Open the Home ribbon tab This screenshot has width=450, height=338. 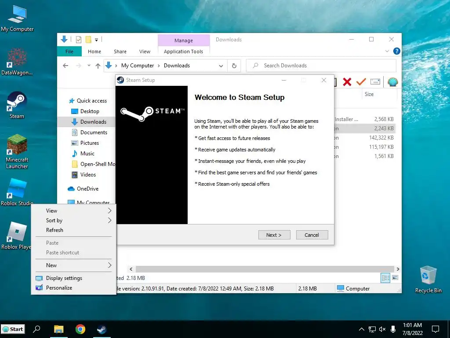point(94,51)
